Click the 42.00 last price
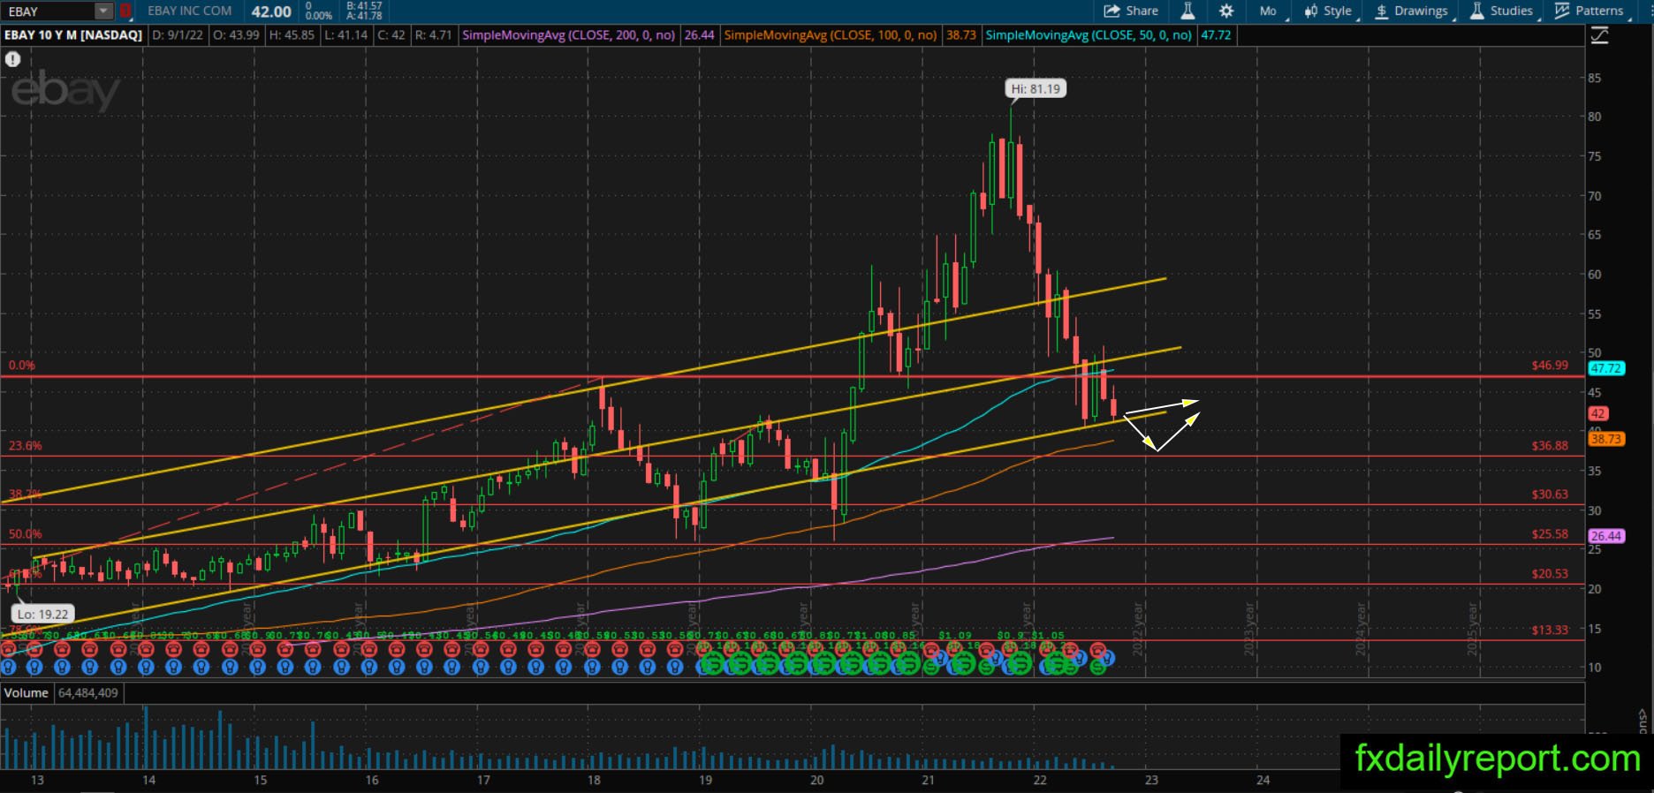 [271, 11]
